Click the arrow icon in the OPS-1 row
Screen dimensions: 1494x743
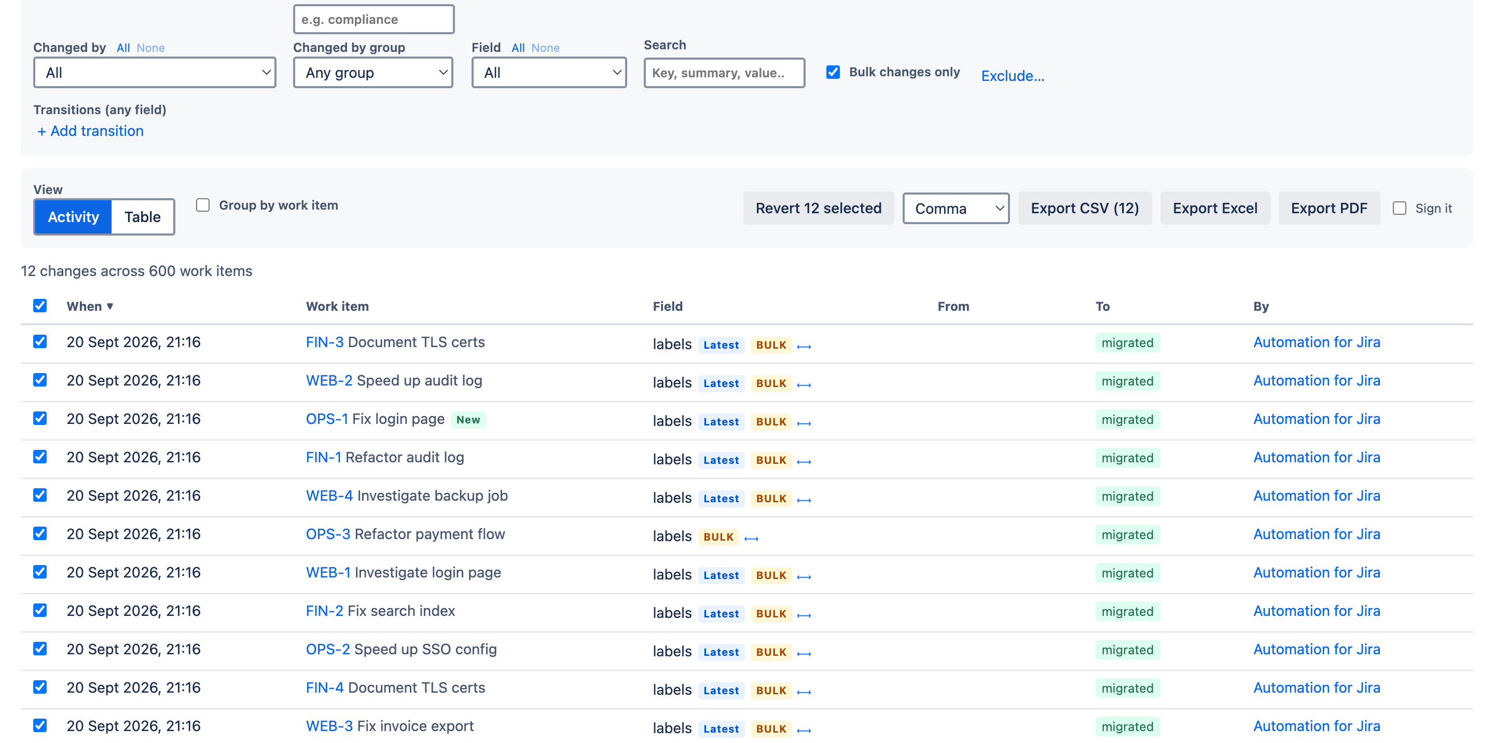point(804,423)
